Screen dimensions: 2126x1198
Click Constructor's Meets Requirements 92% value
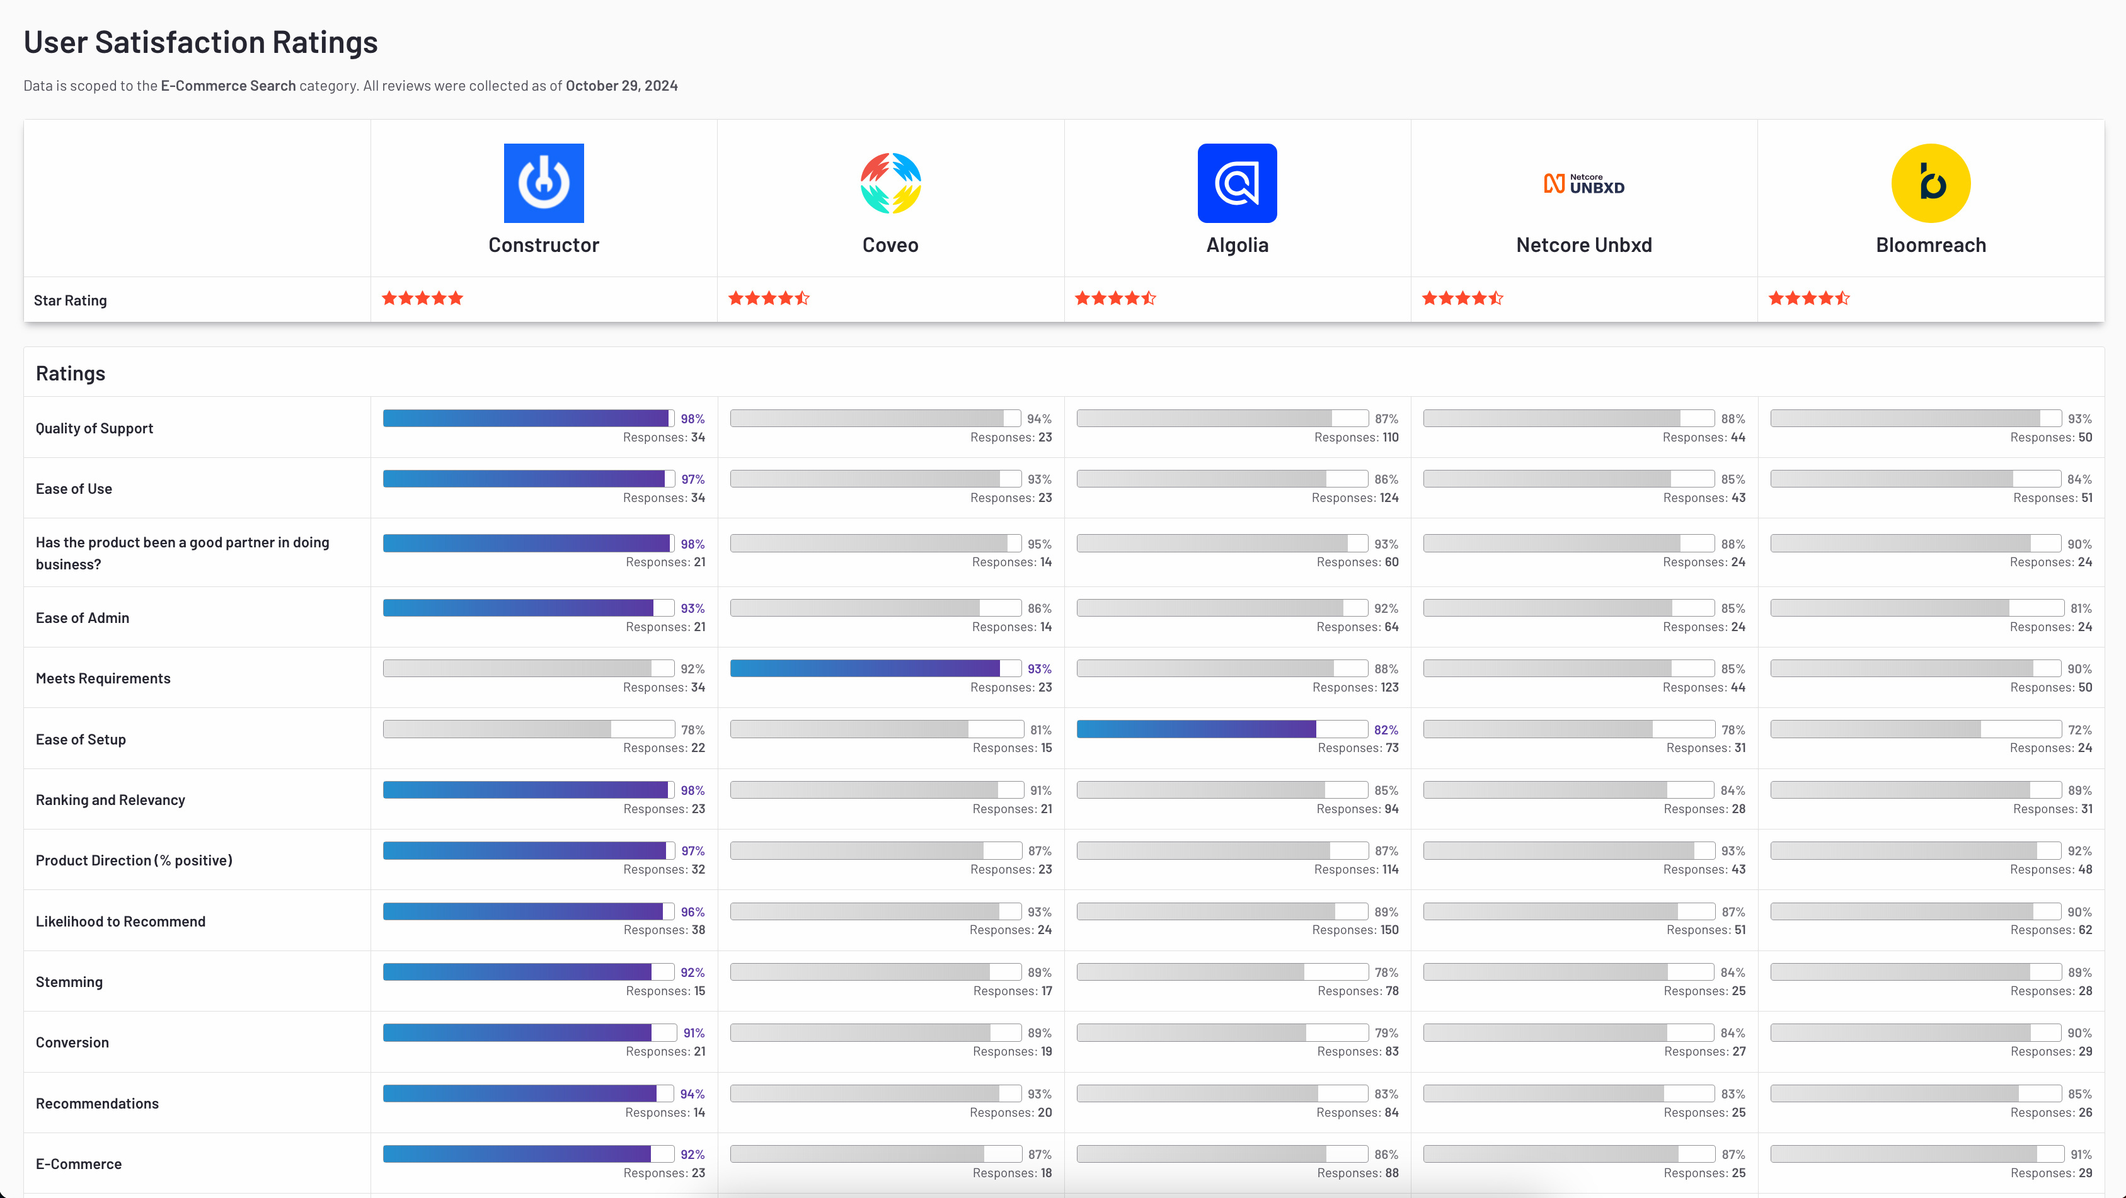click(x=692, y=669)
